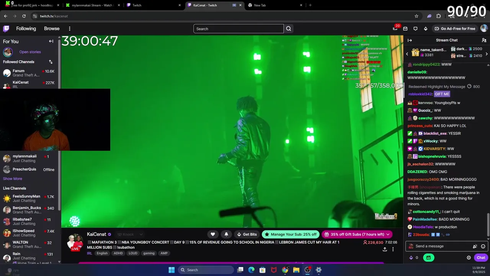
Task: Open the three-dot stream options menu
Action: (x=393, y=249)
